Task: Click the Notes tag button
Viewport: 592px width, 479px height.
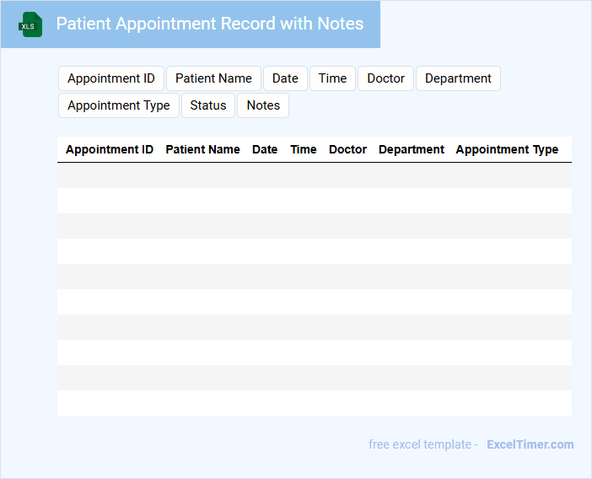Action: [263, 105]
